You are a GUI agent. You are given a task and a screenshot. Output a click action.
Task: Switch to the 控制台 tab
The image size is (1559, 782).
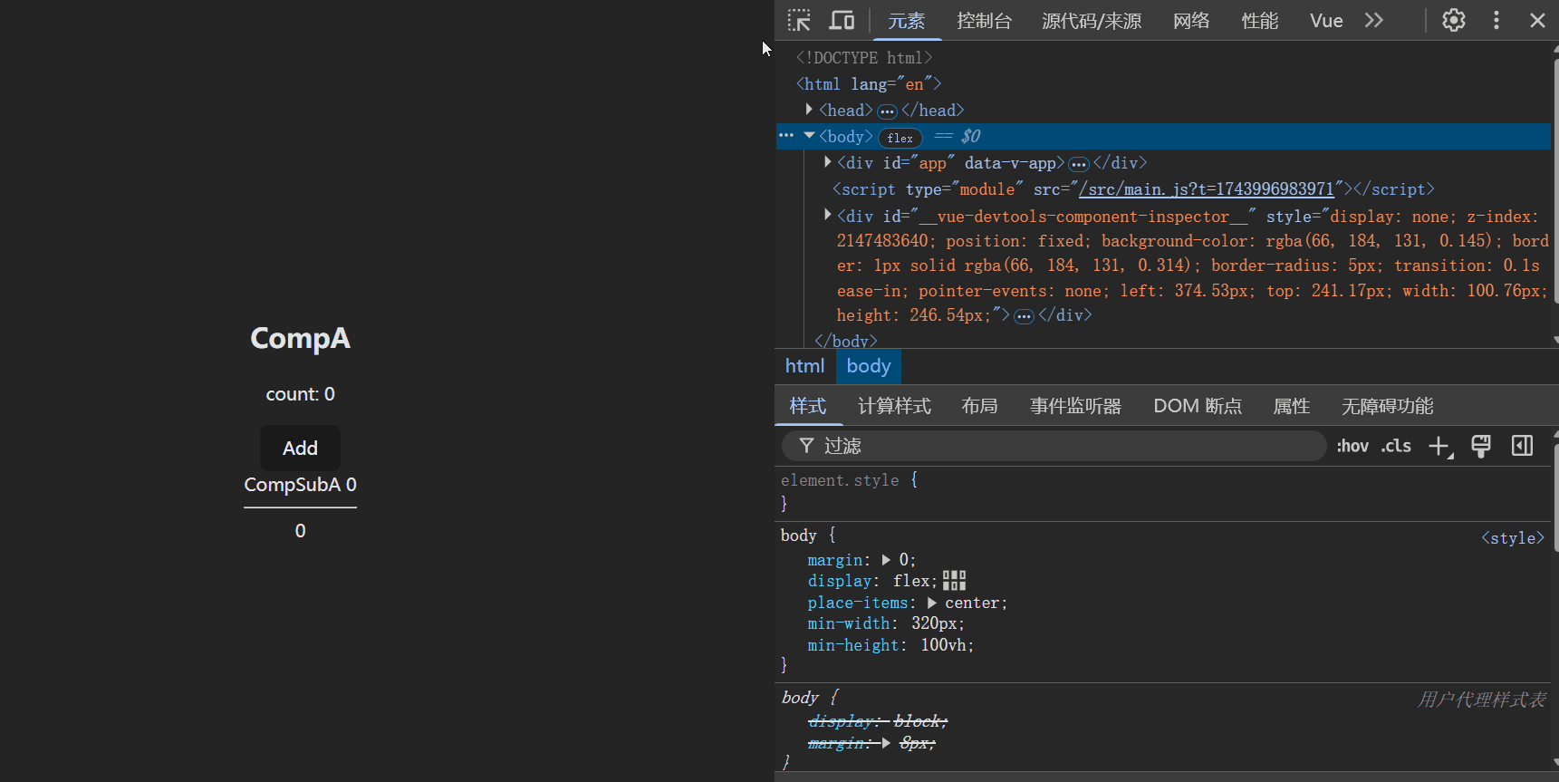click(x=984, y=21)
